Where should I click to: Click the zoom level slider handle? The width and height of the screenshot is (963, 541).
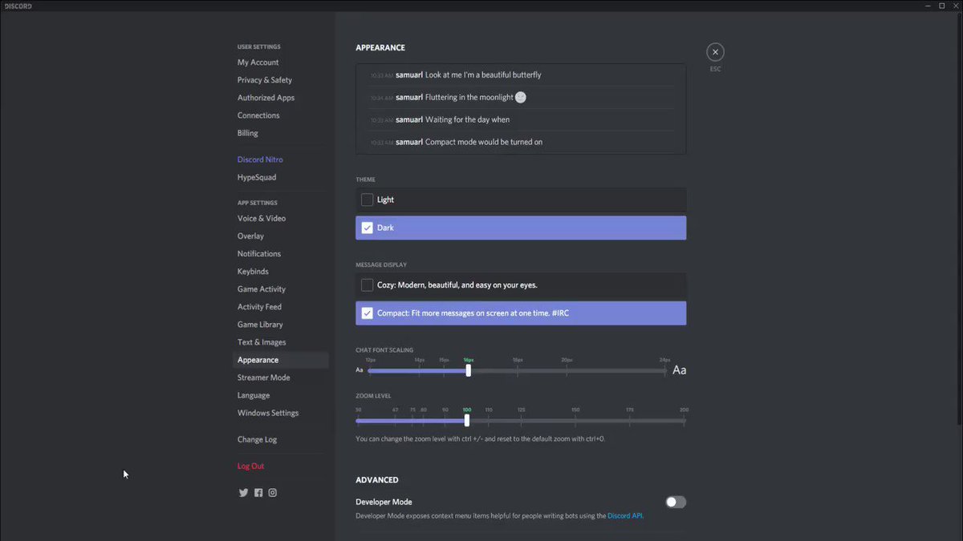[466, 420]
